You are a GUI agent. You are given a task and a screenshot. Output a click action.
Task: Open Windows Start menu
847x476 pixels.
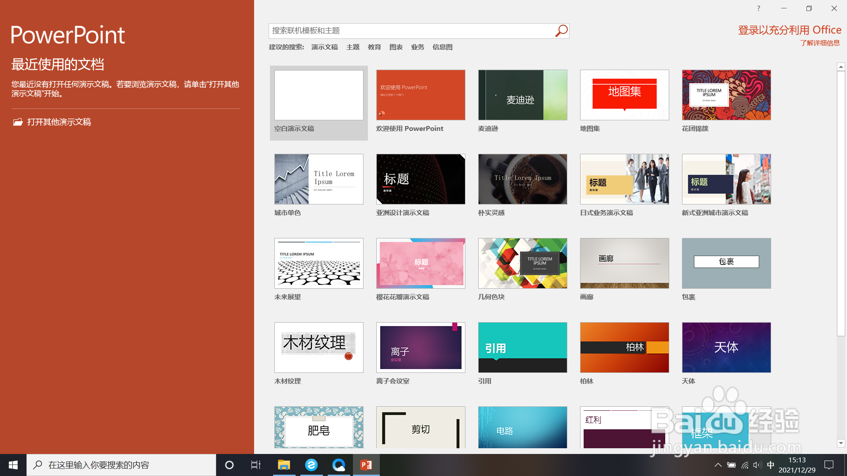(x=13, y=465)
